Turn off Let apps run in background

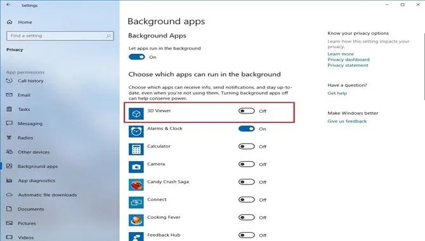pyautogui.click(x=137, y=57)
